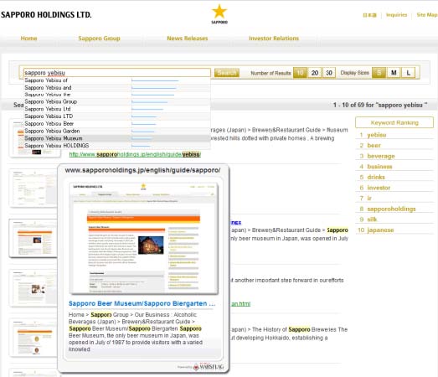This screenshot has height=377, width=438.
Task: Open the Home menu
Action: click(28, 39)
